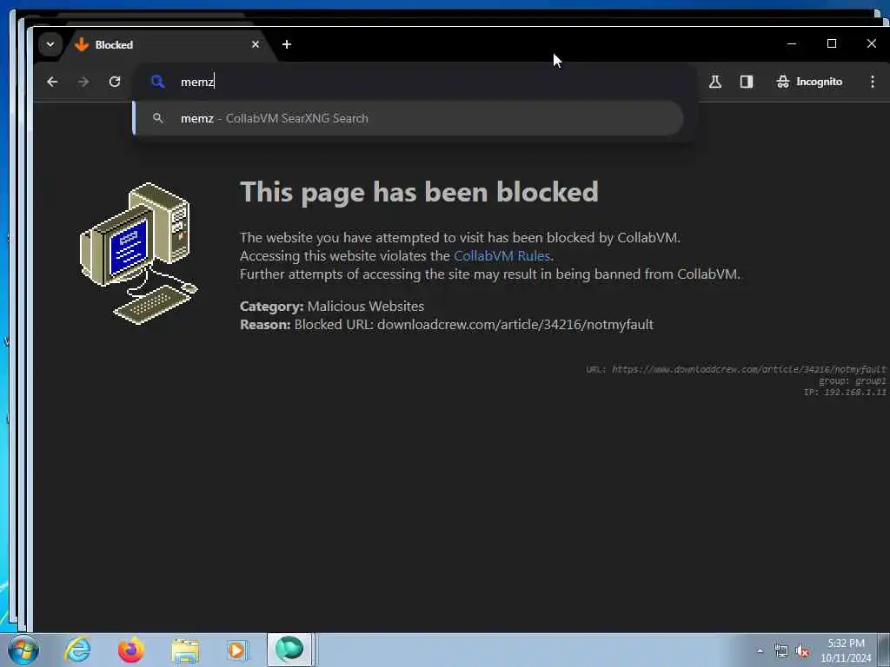This screenshot has height=667, width=890.
Task: Click the retro computer illustration
Action: coord(139,253)
